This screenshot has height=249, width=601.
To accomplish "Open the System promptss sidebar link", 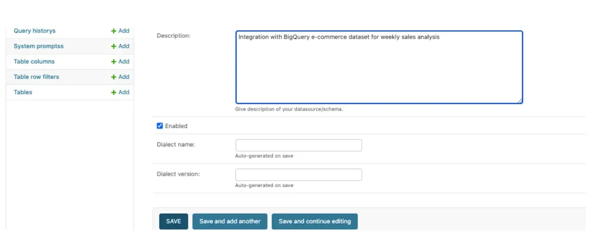I will [x=38, y=46].
